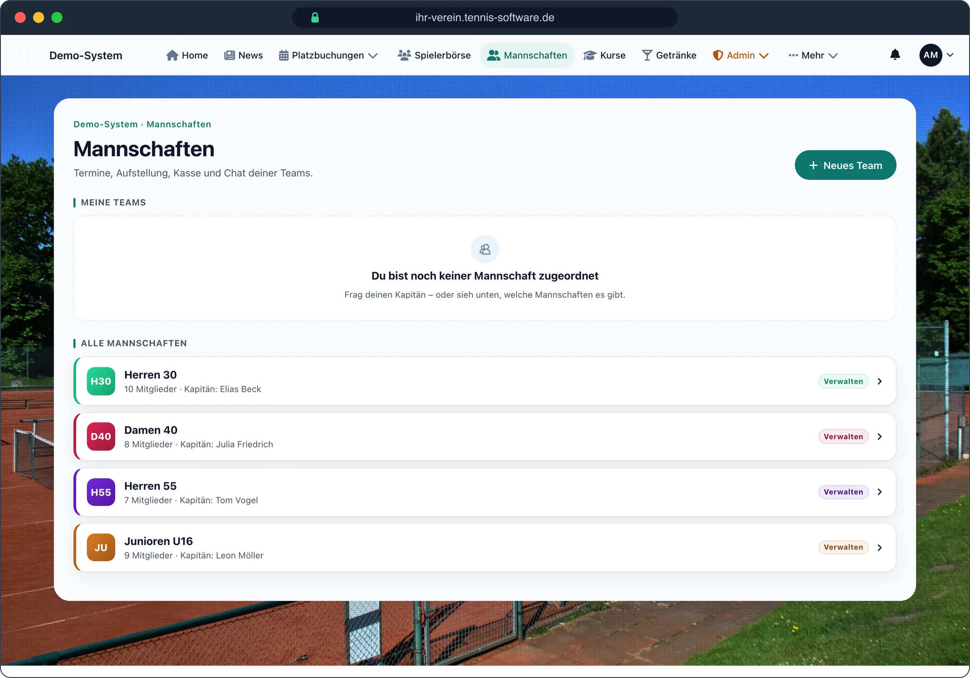Viewport: 970px width, 678px height.
Task: Open the AM user avatar menu
Action: 931,55
